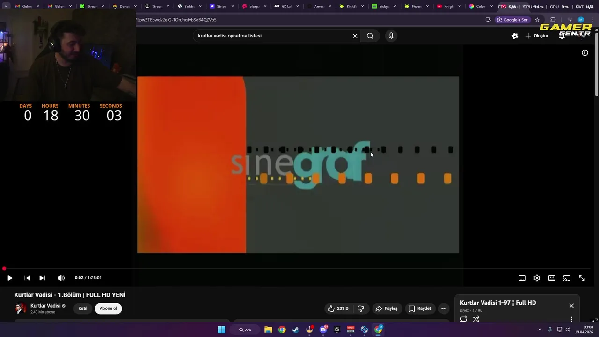Cast video with the cast icon
The height and width of the screenshot is (337, 599).
[567, 278]
